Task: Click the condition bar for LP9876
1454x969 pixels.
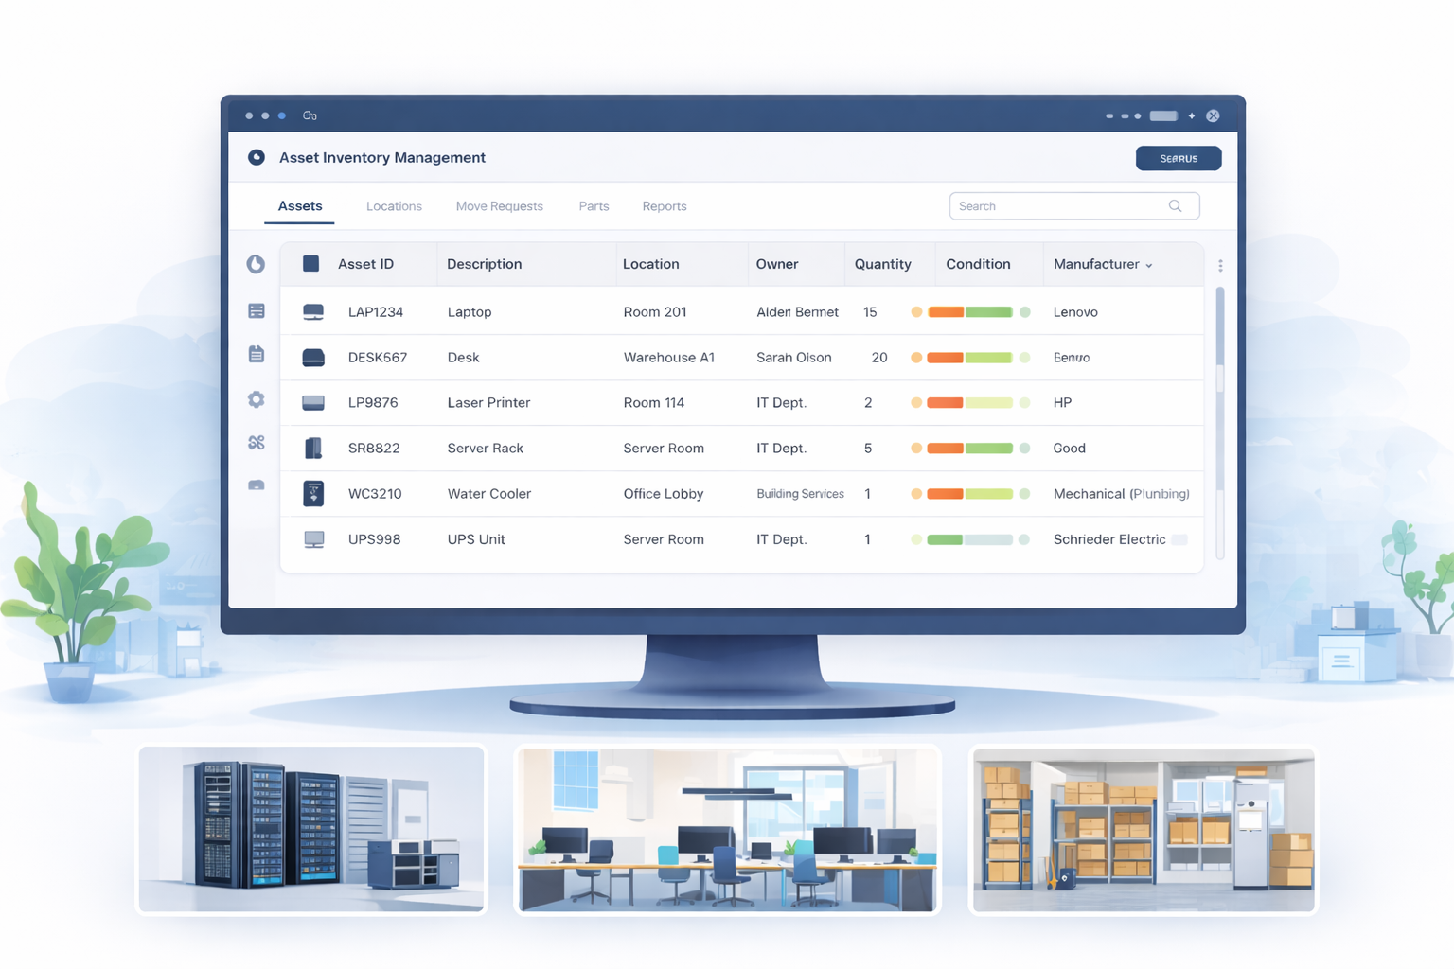Action: [970, 403]
